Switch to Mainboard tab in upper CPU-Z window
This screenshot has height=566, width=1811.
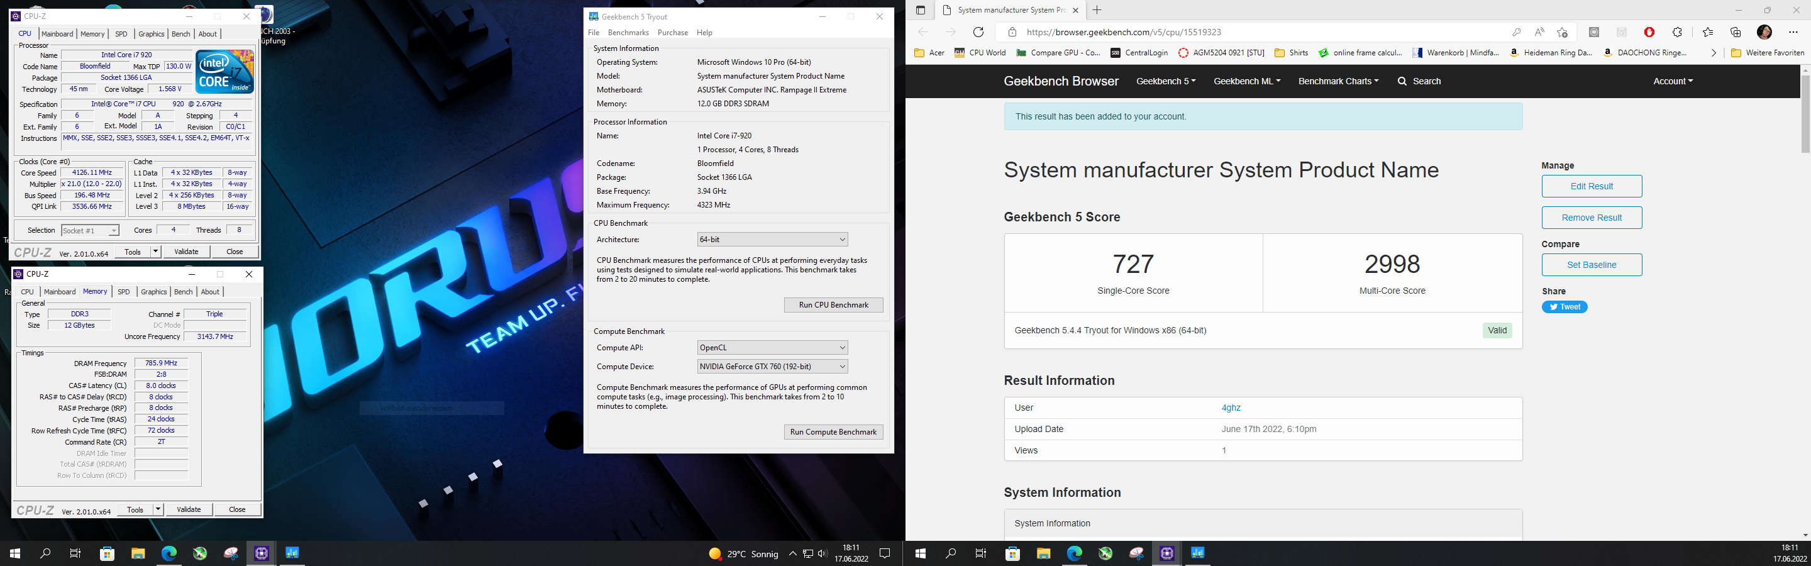tap(57, 34)
